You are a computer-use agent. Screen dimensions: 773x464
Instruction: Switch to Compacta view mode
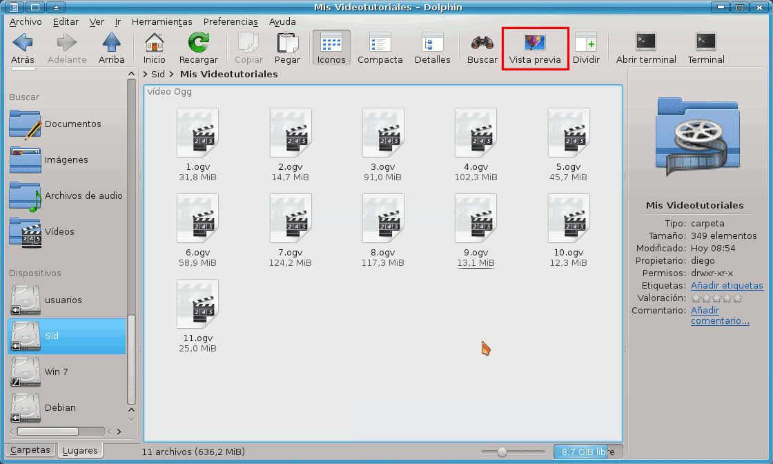(x=380, y=48)
